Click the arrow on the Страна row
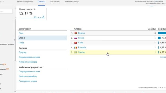 65,38
